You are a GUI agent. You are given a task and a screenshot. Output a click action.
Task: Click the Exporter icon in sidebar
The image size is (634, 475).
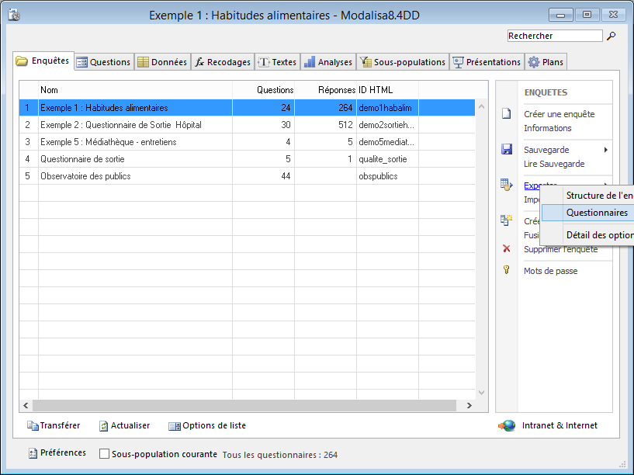(506, 185)
